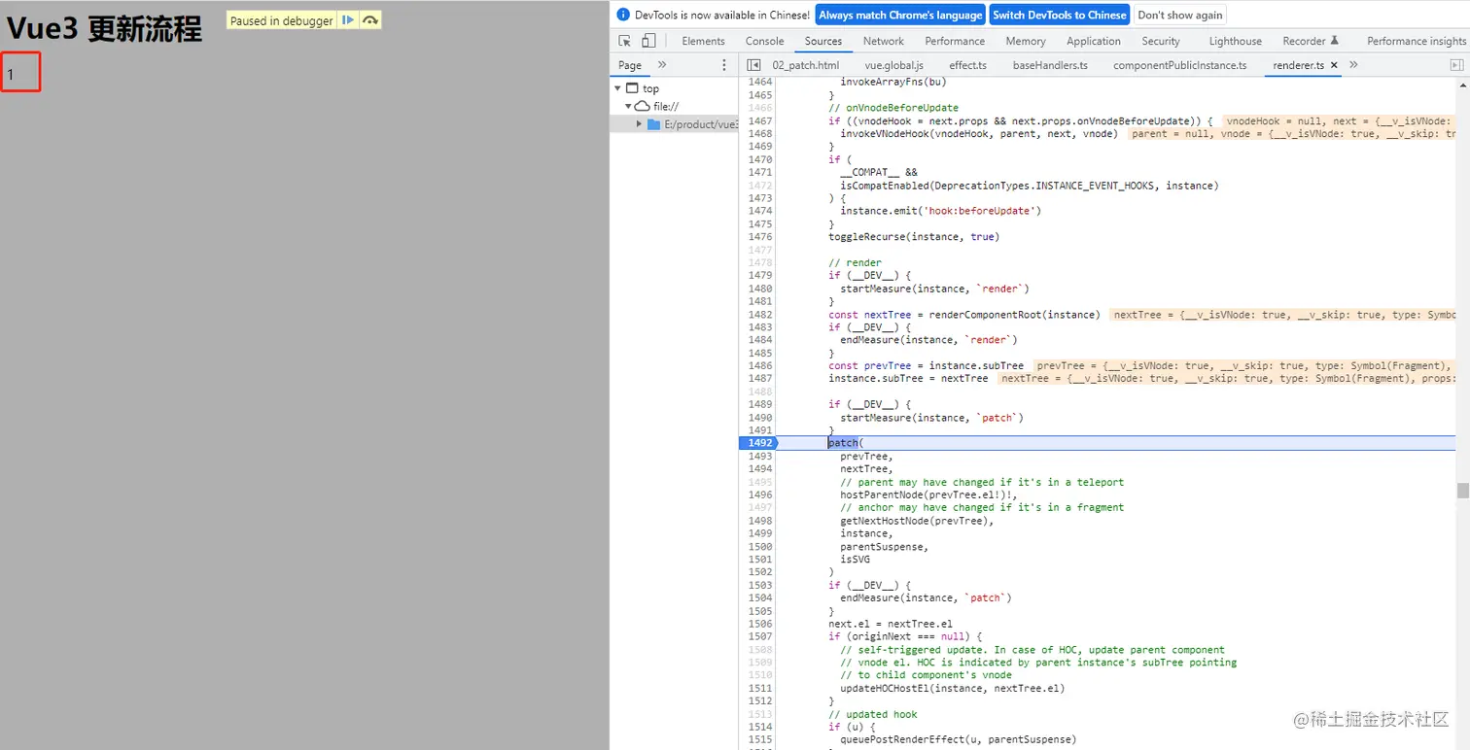Toggle breakpoint on line number 1515
This screenshot has width=1470, height=750.
pos(760,739)
